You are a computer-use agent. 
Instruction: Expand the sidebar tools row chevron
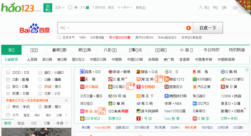pos(66,115)
